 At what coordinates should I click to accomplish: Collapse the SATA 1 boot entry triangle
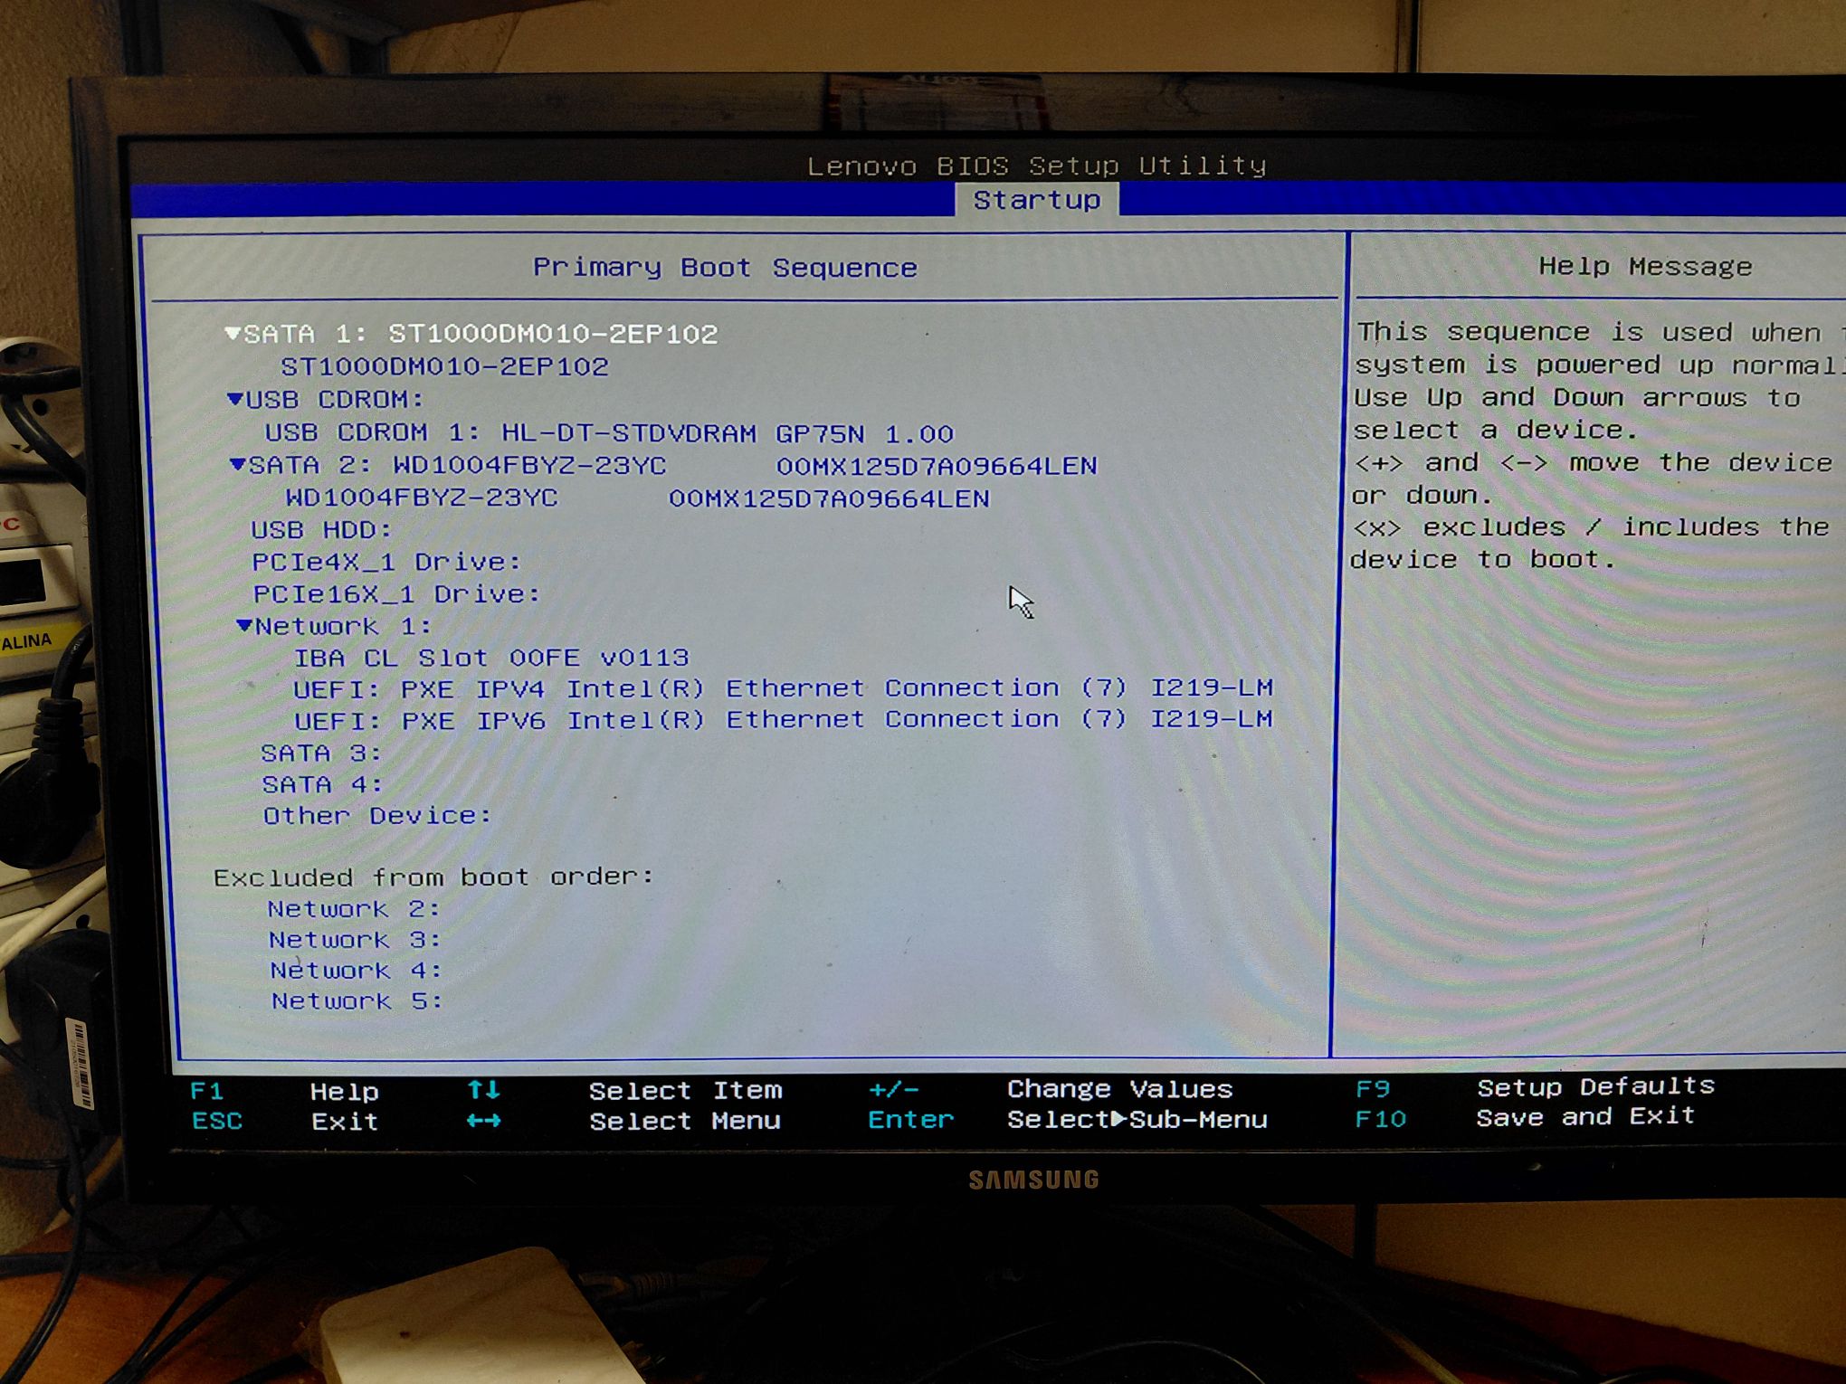pyautogui.click(x=233, y=334)
